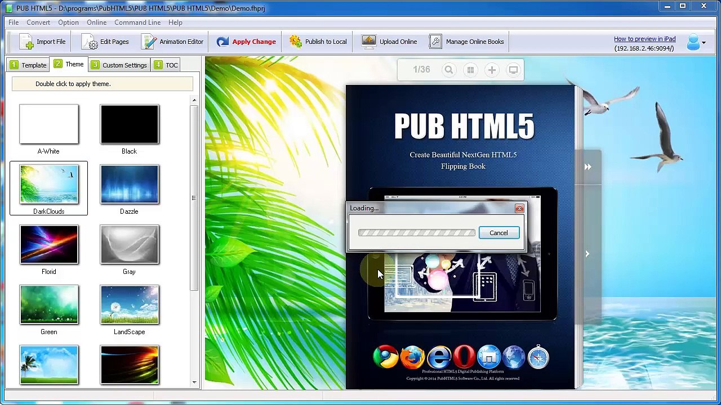
Task: Click the zoom magnifier icon in preview toolbar
Action: [x=449, y=70]
